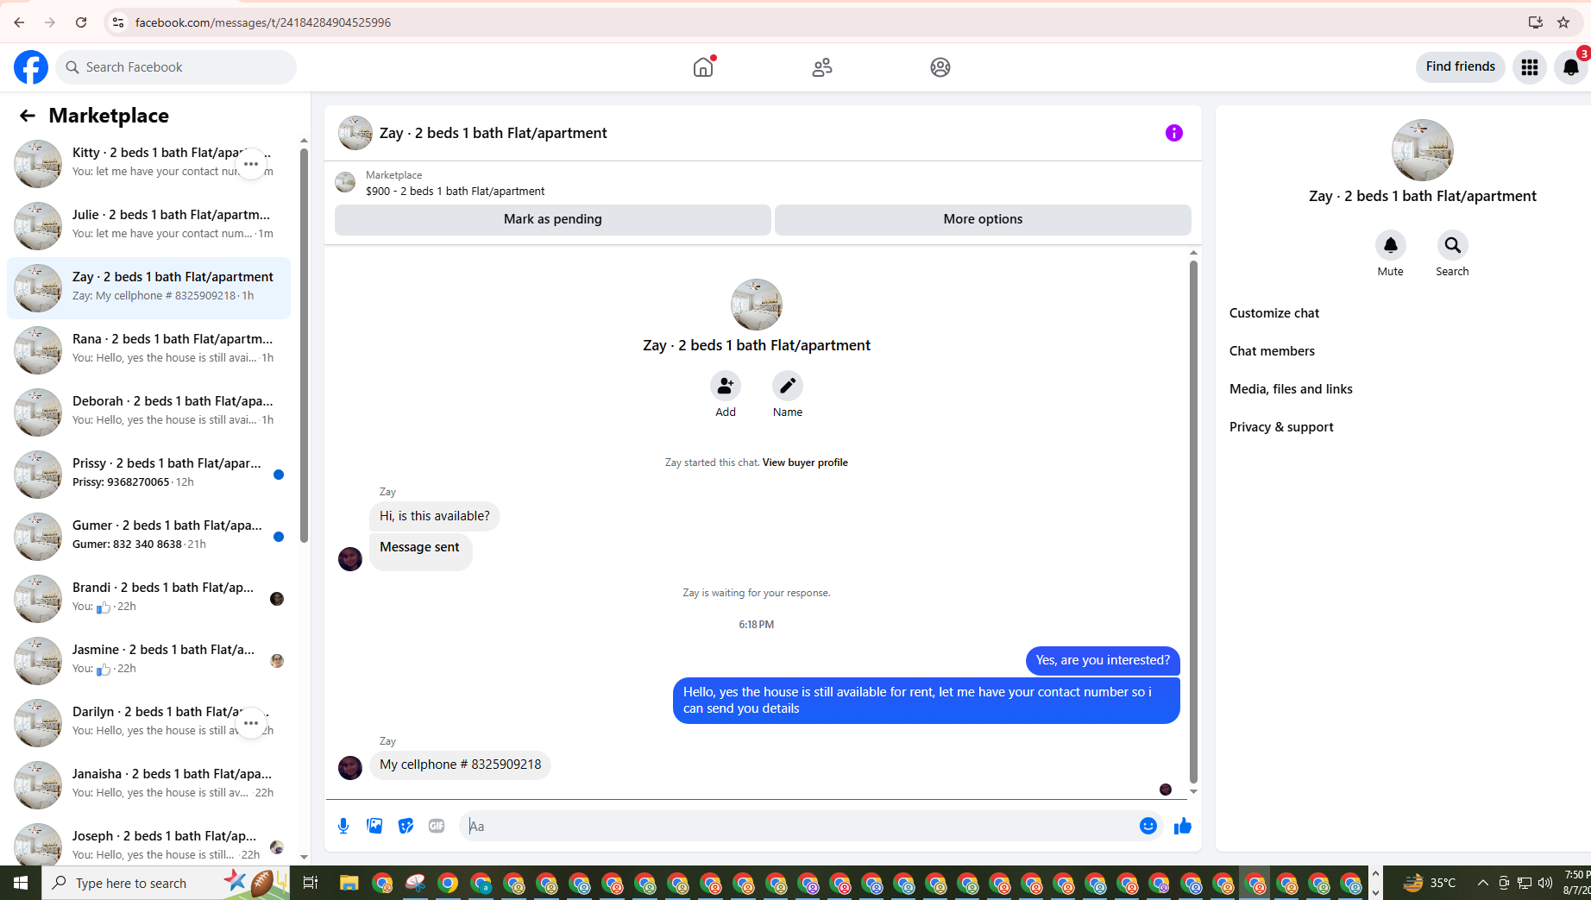The image size is (1591, 900).
Task: Open More options for the listing
Action: click(983, 219)
